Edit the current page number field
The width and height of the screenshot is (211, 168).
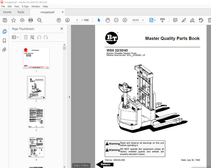pos(77,20)
